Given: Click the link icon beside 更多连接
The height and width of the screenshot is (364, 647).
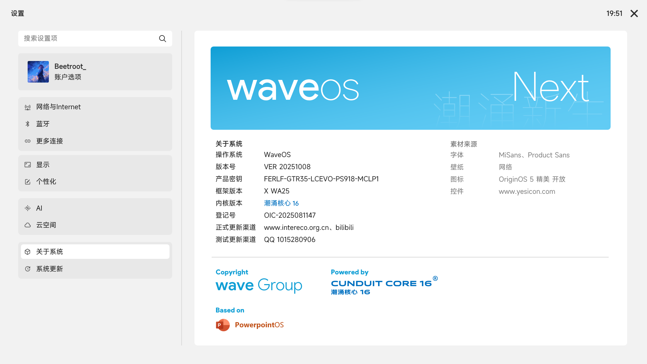Looking at the screenshot, I should pos(28,141).
